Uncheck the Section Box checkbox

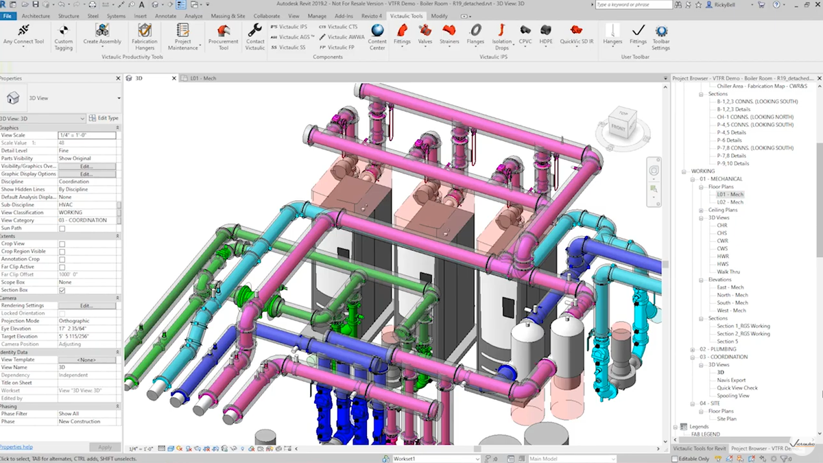click(x=62, y=290)
